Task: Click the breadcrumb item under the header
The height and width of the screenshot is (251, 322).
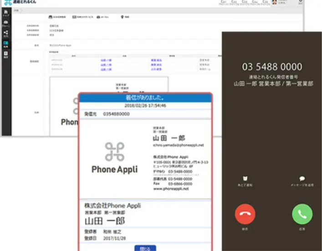Action: (x=16, y=10)
